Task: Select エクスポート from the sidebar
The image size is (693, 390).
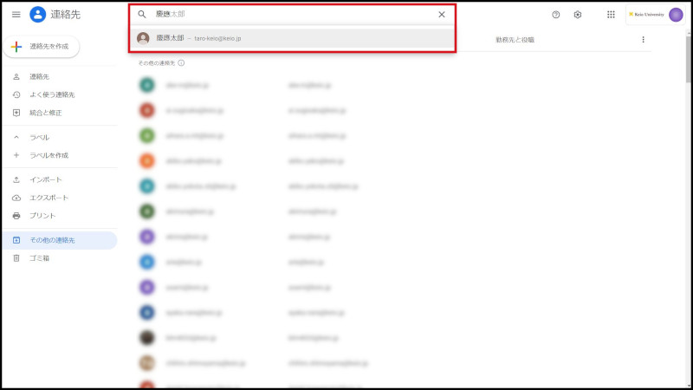Action: click(x=49, y=198)
